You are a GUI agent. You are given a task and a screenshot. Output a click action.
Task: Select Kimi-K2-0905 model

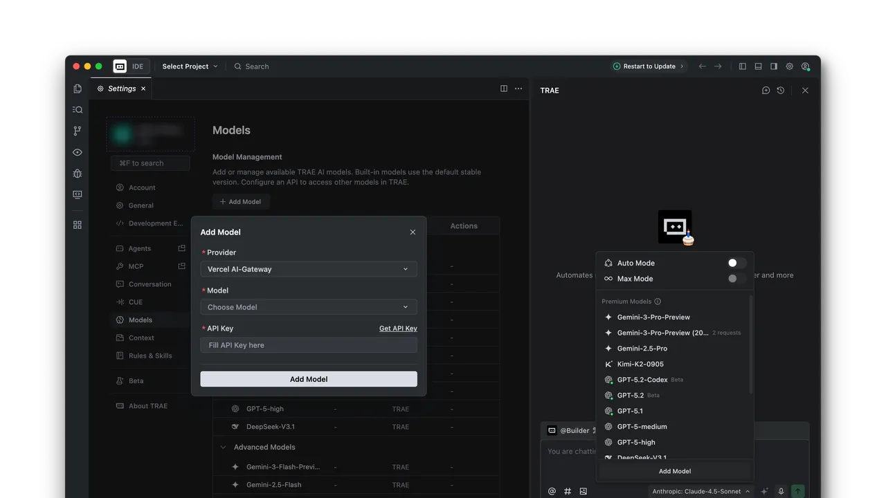coord(640,364)
